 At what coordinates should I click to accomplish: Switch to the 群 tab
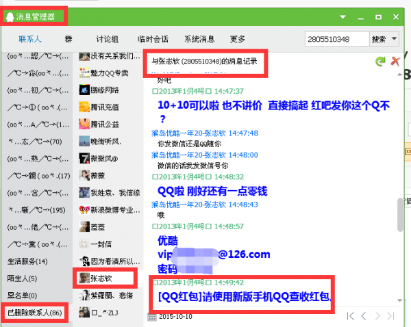coord(68,39)
